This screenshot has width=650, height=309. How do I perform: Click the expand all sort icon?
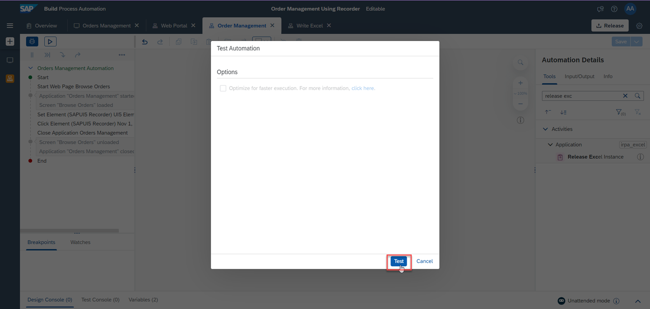563,112
